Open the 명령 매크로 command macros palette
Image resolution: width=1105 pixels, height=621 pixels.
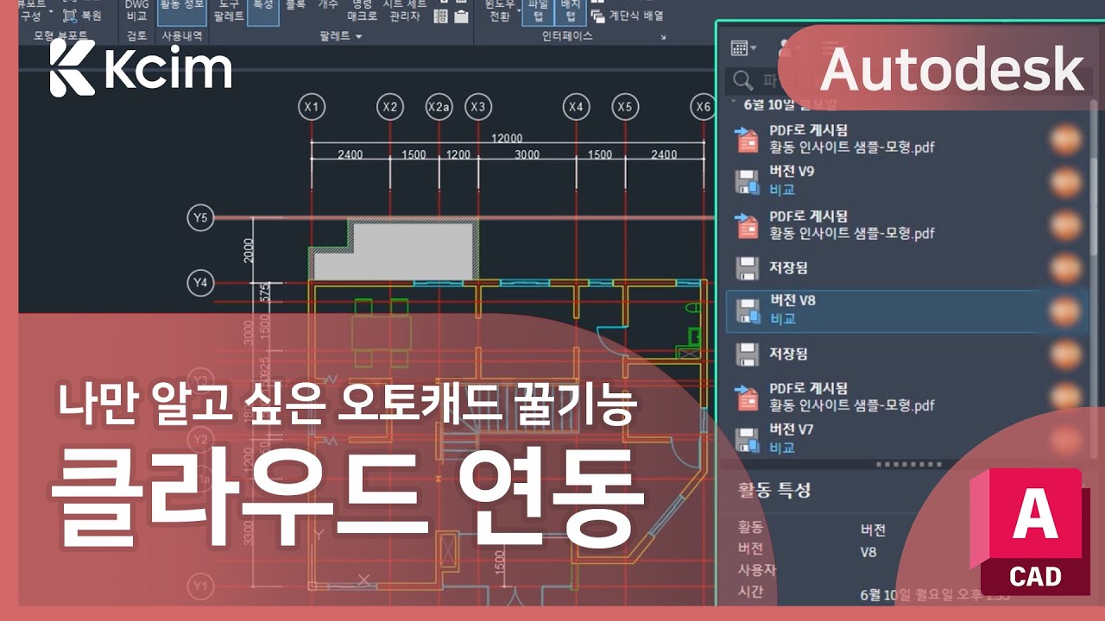362,9
